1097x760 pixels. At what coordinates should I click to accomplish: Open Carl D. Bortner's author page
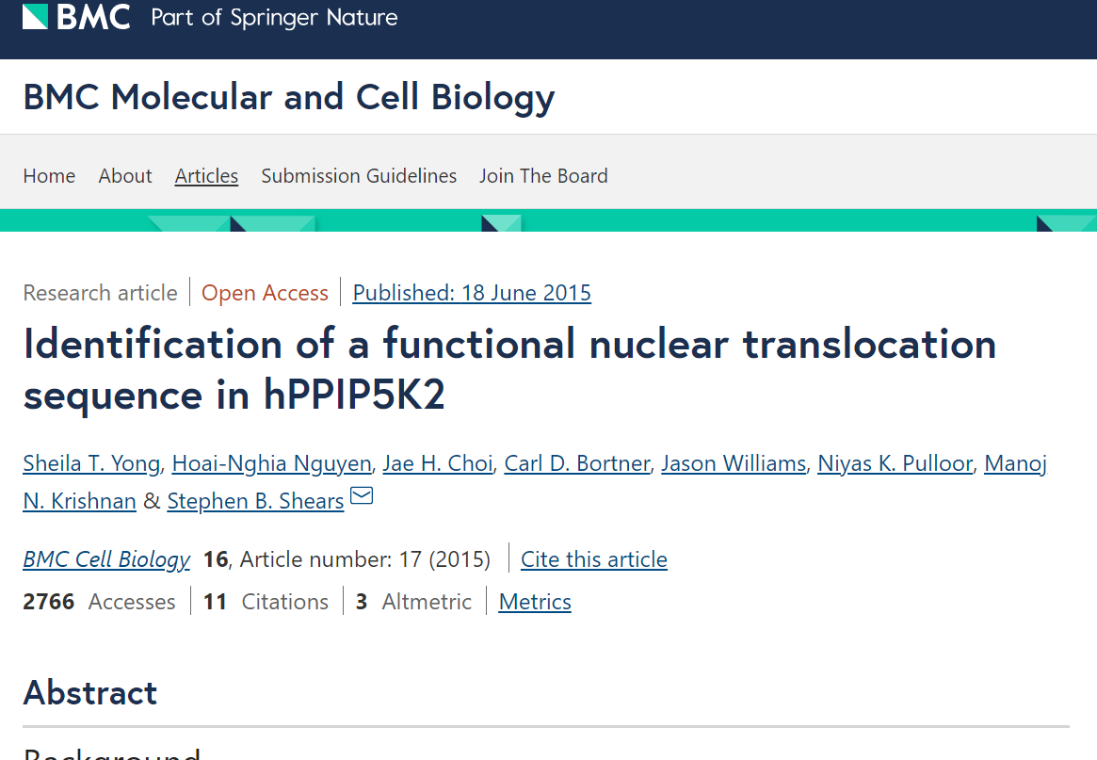(576, 462)
